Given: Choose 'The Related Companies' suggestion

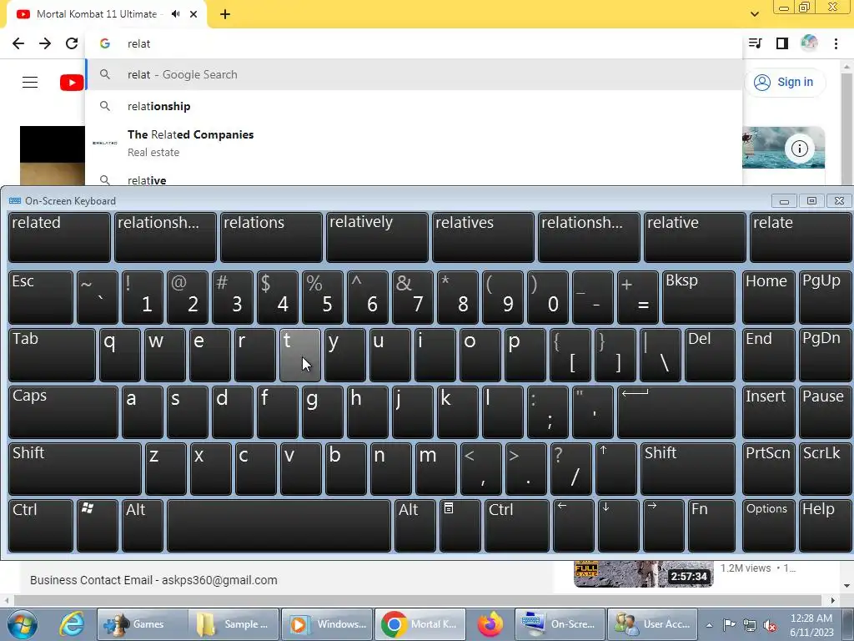Looking at the screenshot, I should point(414,143).
